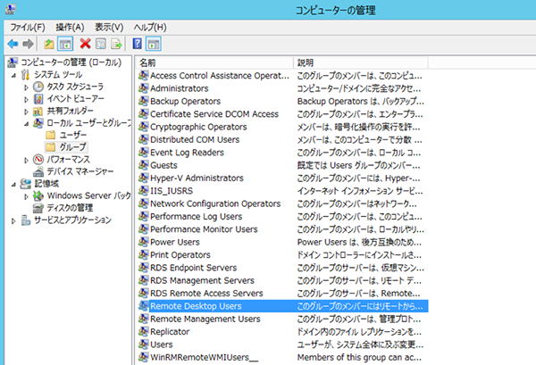The image size is (536, 365).
Task: Select the ユーザー tree item label
Action: [73, 135]
